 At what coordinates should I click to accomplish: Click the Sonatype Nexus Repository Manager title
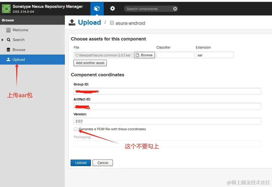[48, 7]
